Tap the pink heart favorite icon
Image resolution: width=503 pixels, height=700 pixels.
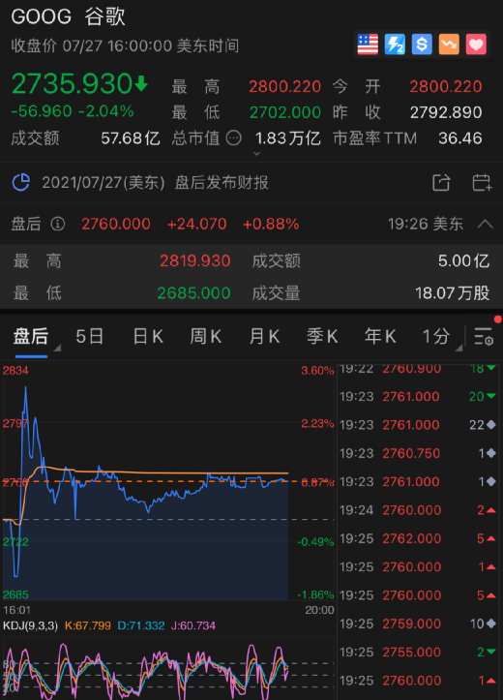coord(476,45)
